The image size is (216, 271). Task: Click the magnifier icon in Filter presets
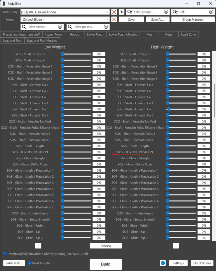click(70, 27)
